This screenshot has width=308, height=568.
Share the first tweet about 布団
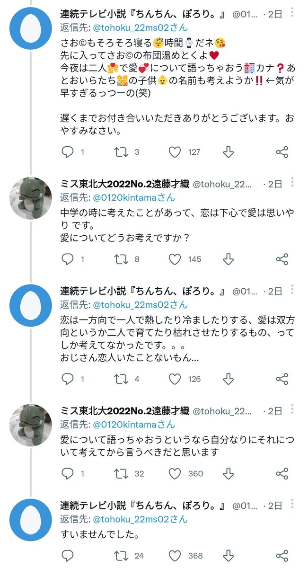[x=282, y=152]
